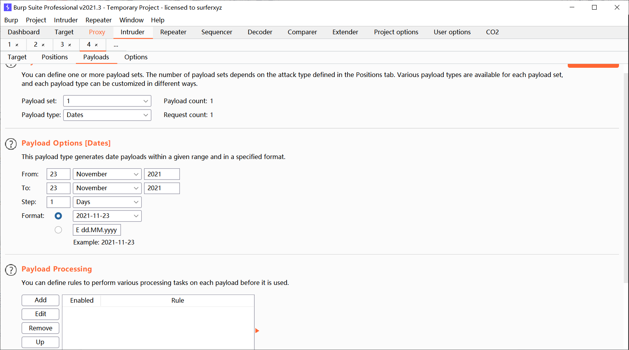Switch to the main Intruder tab
The height and width of the screenshot is (350, 629).
(x=133, y=32)
